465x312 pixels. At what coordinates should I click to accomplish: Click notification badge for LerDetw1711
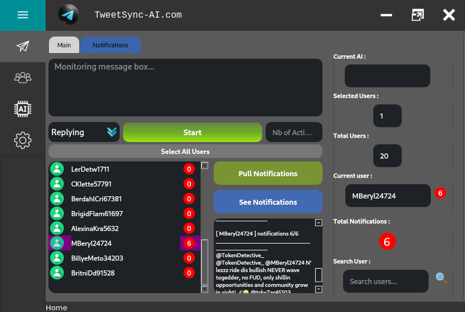[x=189, y=169]
